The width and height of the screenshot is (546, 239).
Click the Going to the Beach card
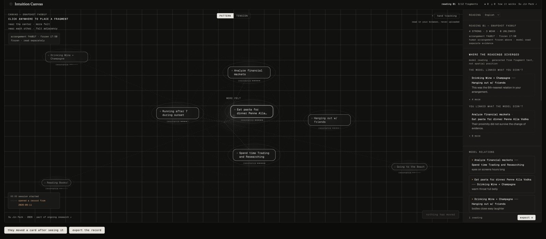pos(409,167)
